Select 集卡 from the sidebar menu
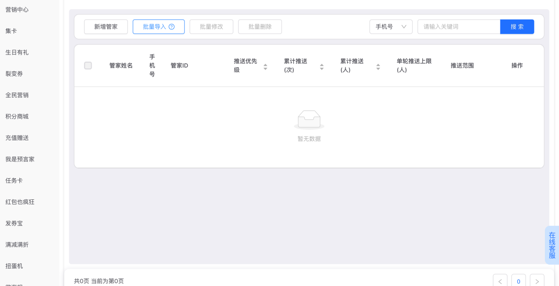Screen dimensions: 559x286 (x=11, y=31)
